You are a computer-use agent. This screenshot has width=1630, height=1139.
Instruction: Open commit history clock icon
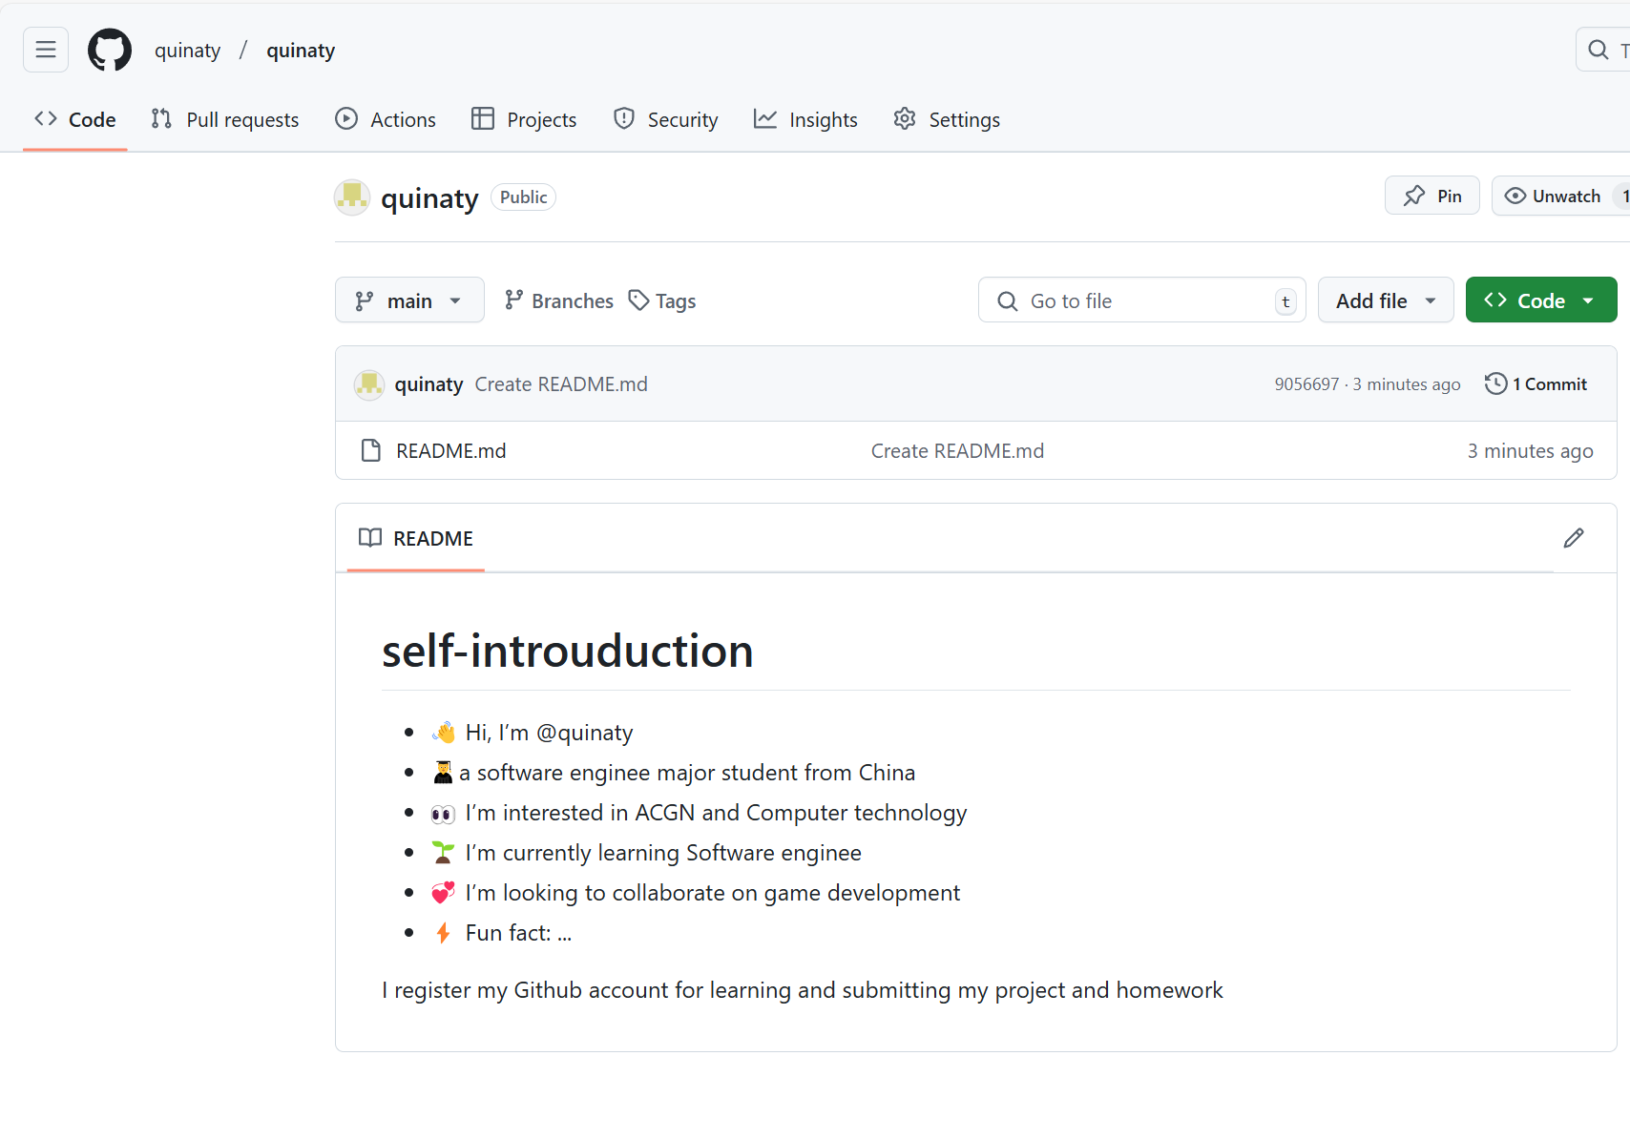pos(1495,383)
